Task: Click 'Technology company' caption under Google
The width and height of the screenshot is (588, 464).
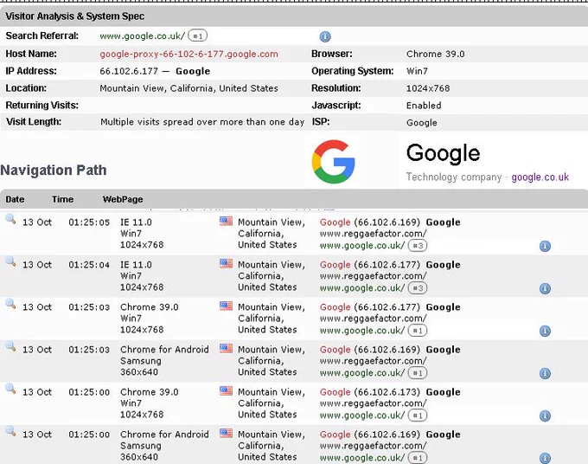Action: click(454, 177)
